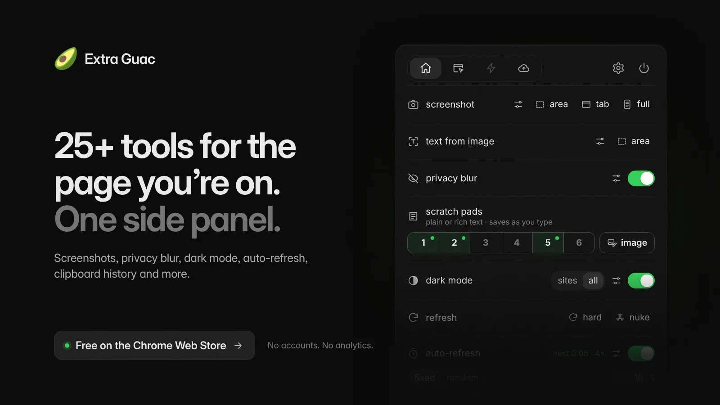The height and width of the screenshot is (405, 720).
Task: Click the refresh row icon
Action: coord(413,318)
